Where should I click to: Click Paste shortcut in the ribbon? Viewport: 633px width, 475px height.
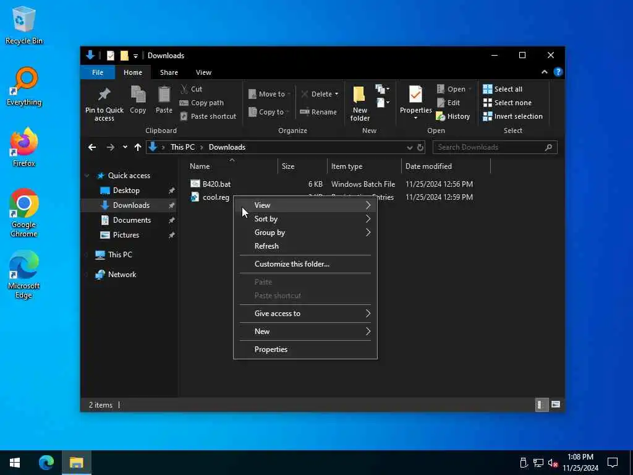click(x=208, y=116)
